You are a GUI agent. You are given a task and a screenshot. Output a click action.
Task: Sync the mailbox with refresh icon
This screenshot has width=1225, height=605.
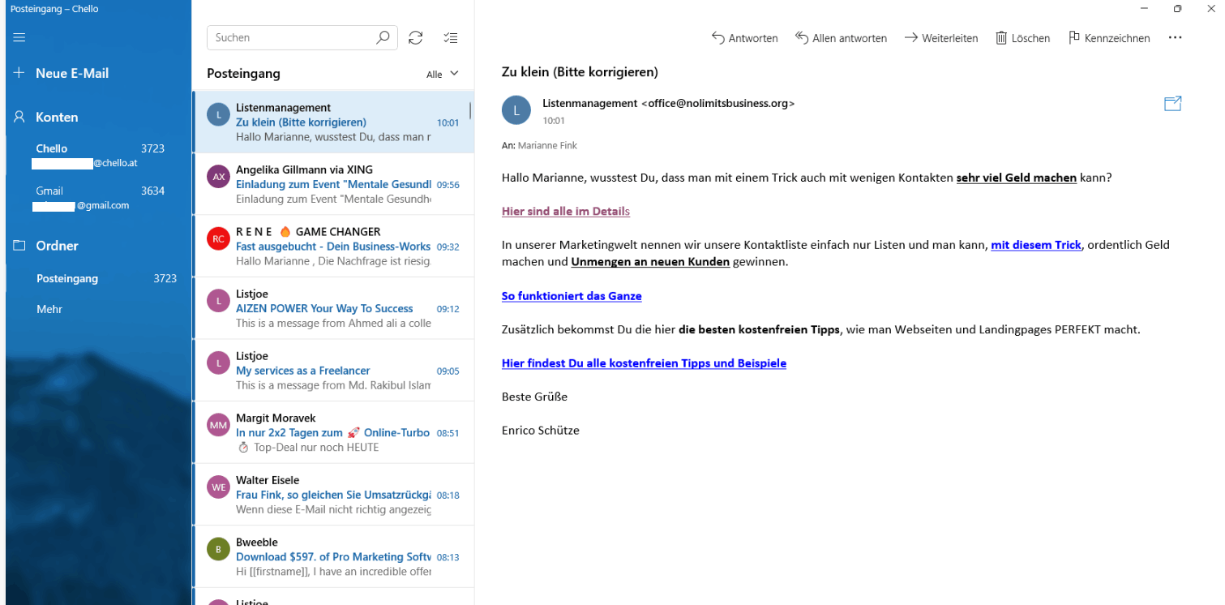click(416, 37)
